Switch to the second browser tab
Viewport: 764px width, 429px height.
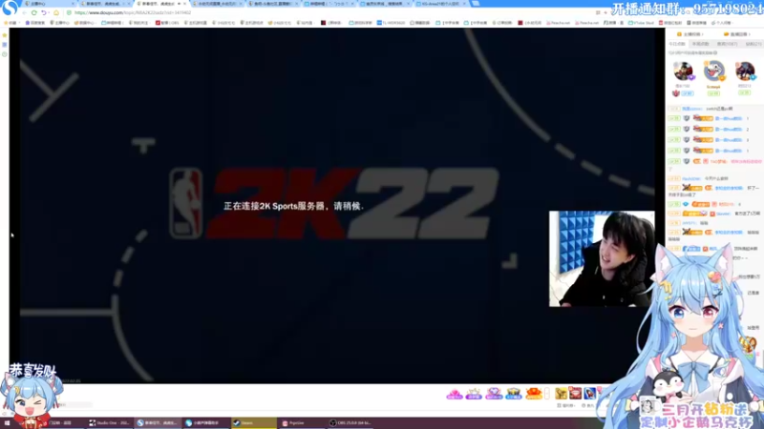click(105, 4)
